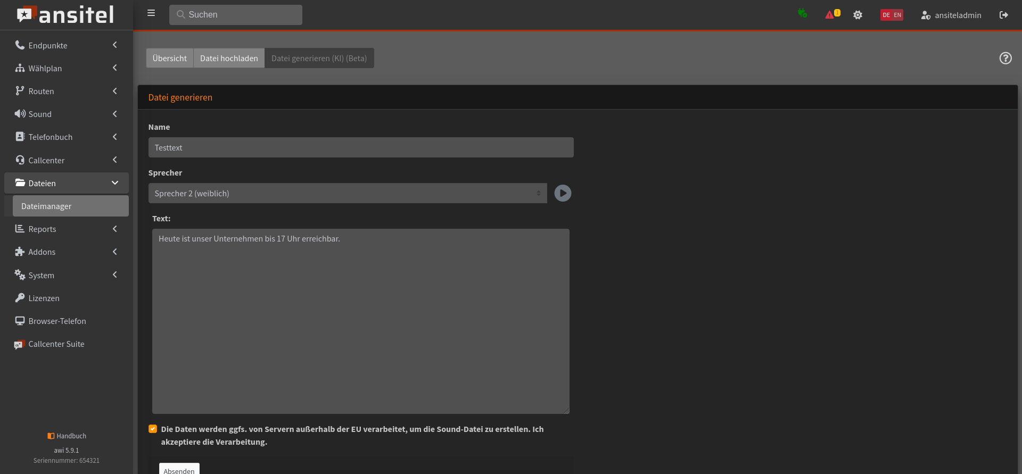1022x474 pixels.
Task: Click the green phone status icon
Action: point(802,13)
